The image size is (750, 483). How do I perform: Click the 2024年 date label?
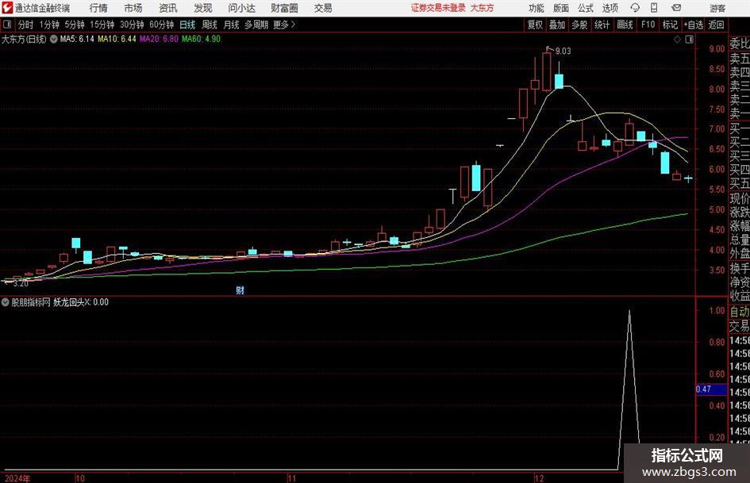coord(17,478)
